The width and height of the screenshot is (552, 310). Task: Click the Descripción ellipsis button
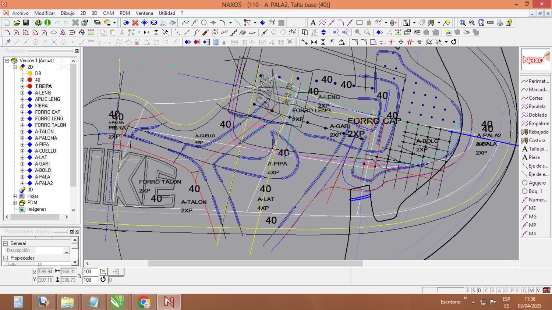(66, 251)
